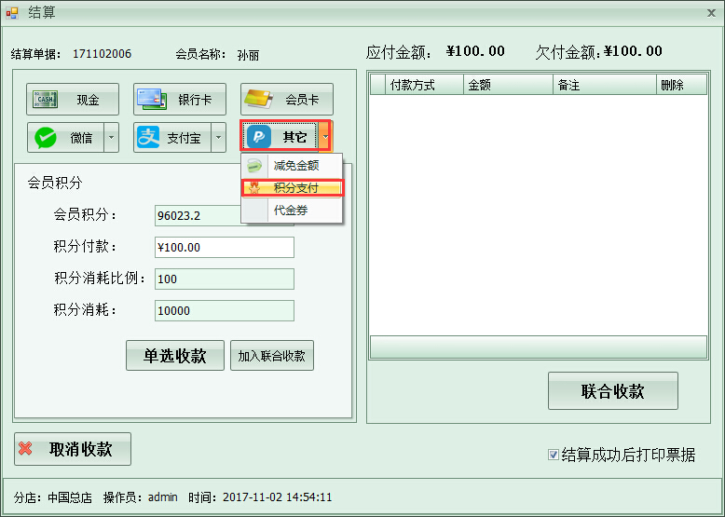This screenshot has width=725, height=517.
Task: Click the blue Alipay logo icon
Action: click(x=148, y=137)
